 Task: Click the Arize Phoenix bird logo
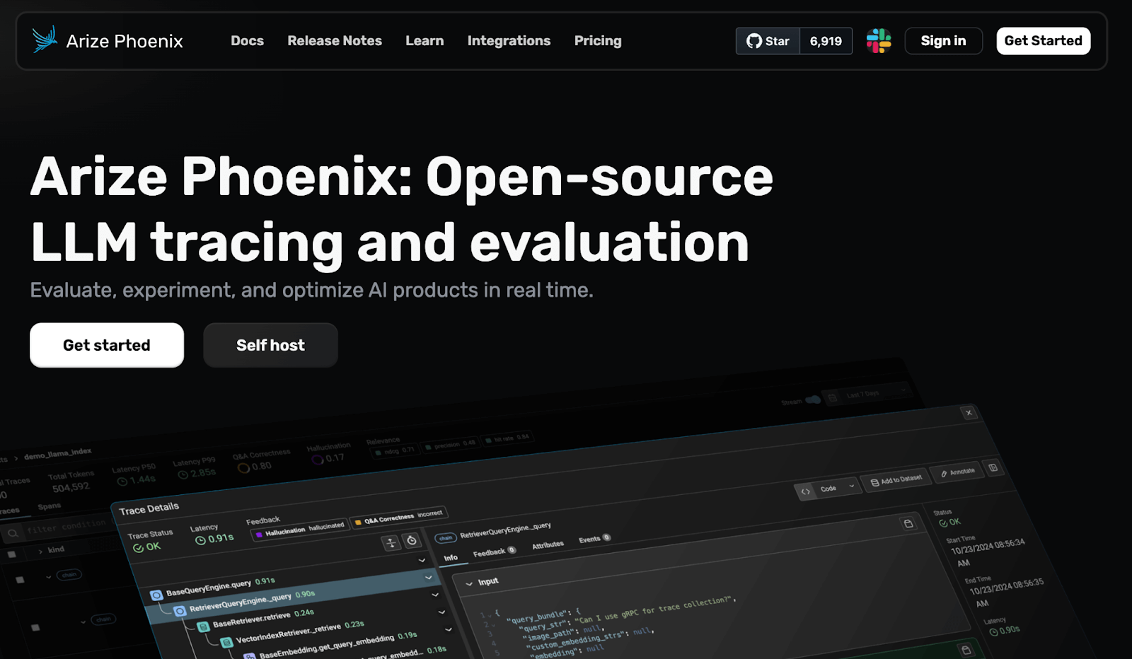pyautogui.click(x=45, y=40)
